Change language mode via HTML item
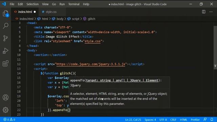This screenshot has width=217, height=122. point(183,120)
